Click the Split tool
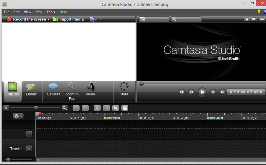This screenshot has height=165, width=266. (106, 108)
